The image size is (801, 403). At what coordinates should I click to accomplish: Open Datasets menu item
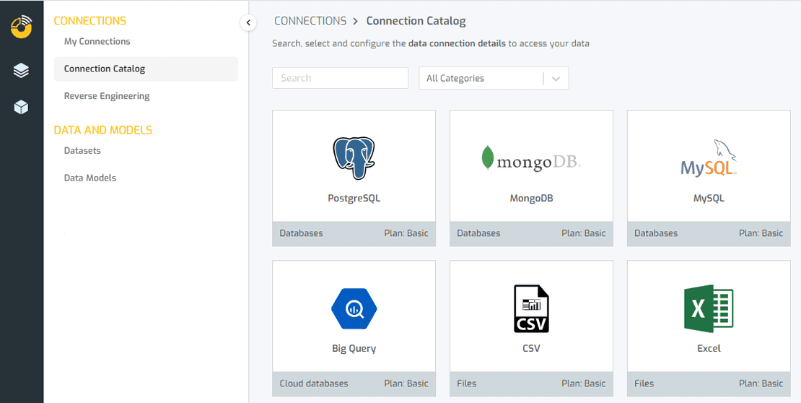click(x=82, y=150)
